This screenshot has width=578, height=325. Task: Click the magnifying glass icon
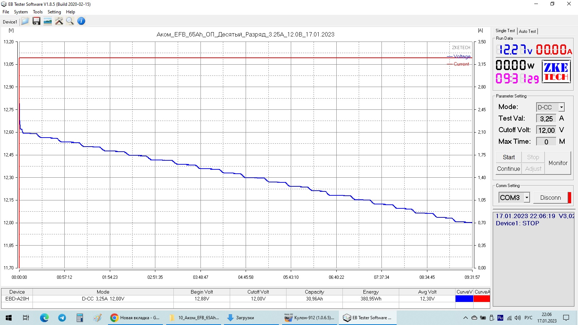[70, 21]
